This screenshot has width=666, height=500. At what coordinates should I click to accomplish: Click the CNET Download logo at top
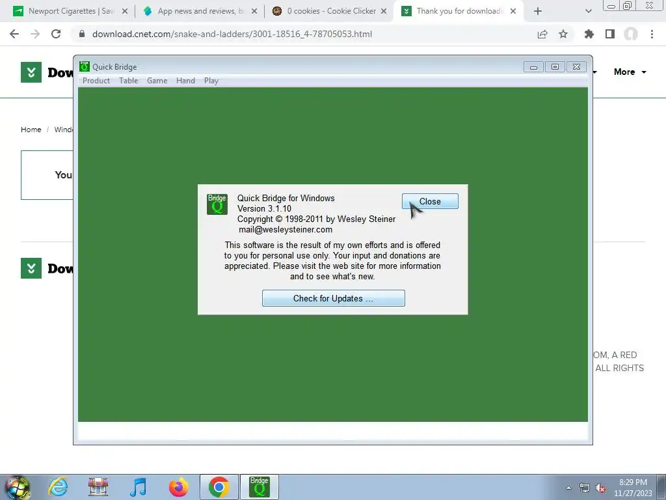pos(47,72)
